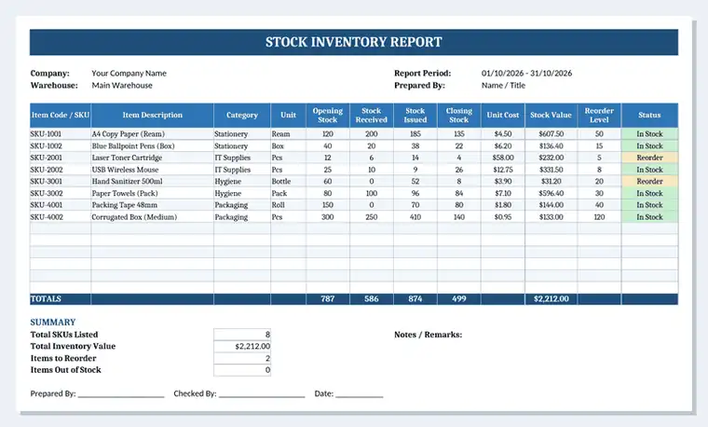This screenshot has height=427, width=708.
Task: Click the Stock Received column header
Action: click(371, 116)
